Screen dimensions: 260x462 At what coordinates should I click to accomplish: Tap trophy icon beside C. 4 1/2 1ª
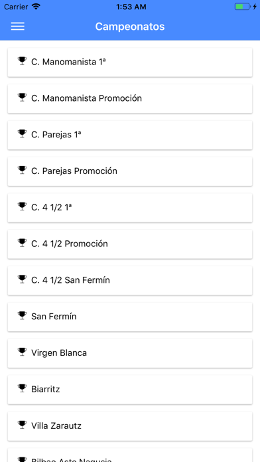pyautogui.click(x=22, y=207)
